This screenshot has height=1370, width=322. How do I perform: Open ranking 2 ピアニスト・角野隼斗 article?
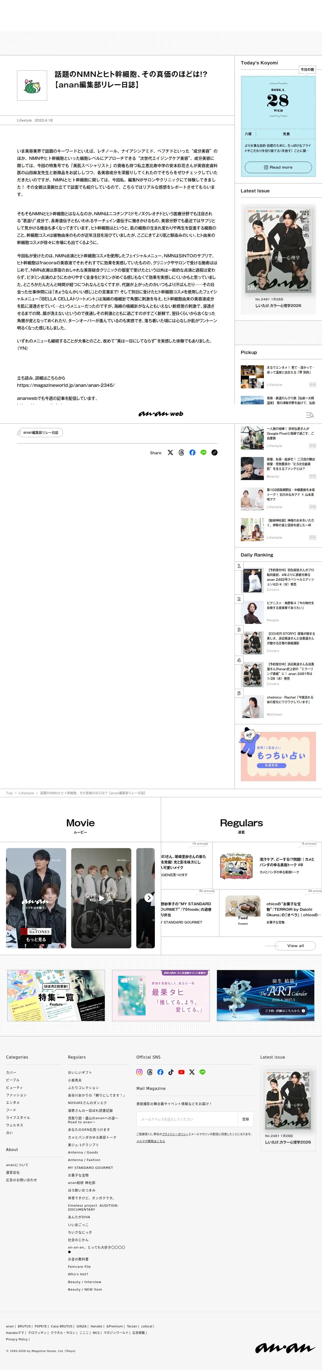(x=278, y=612)
